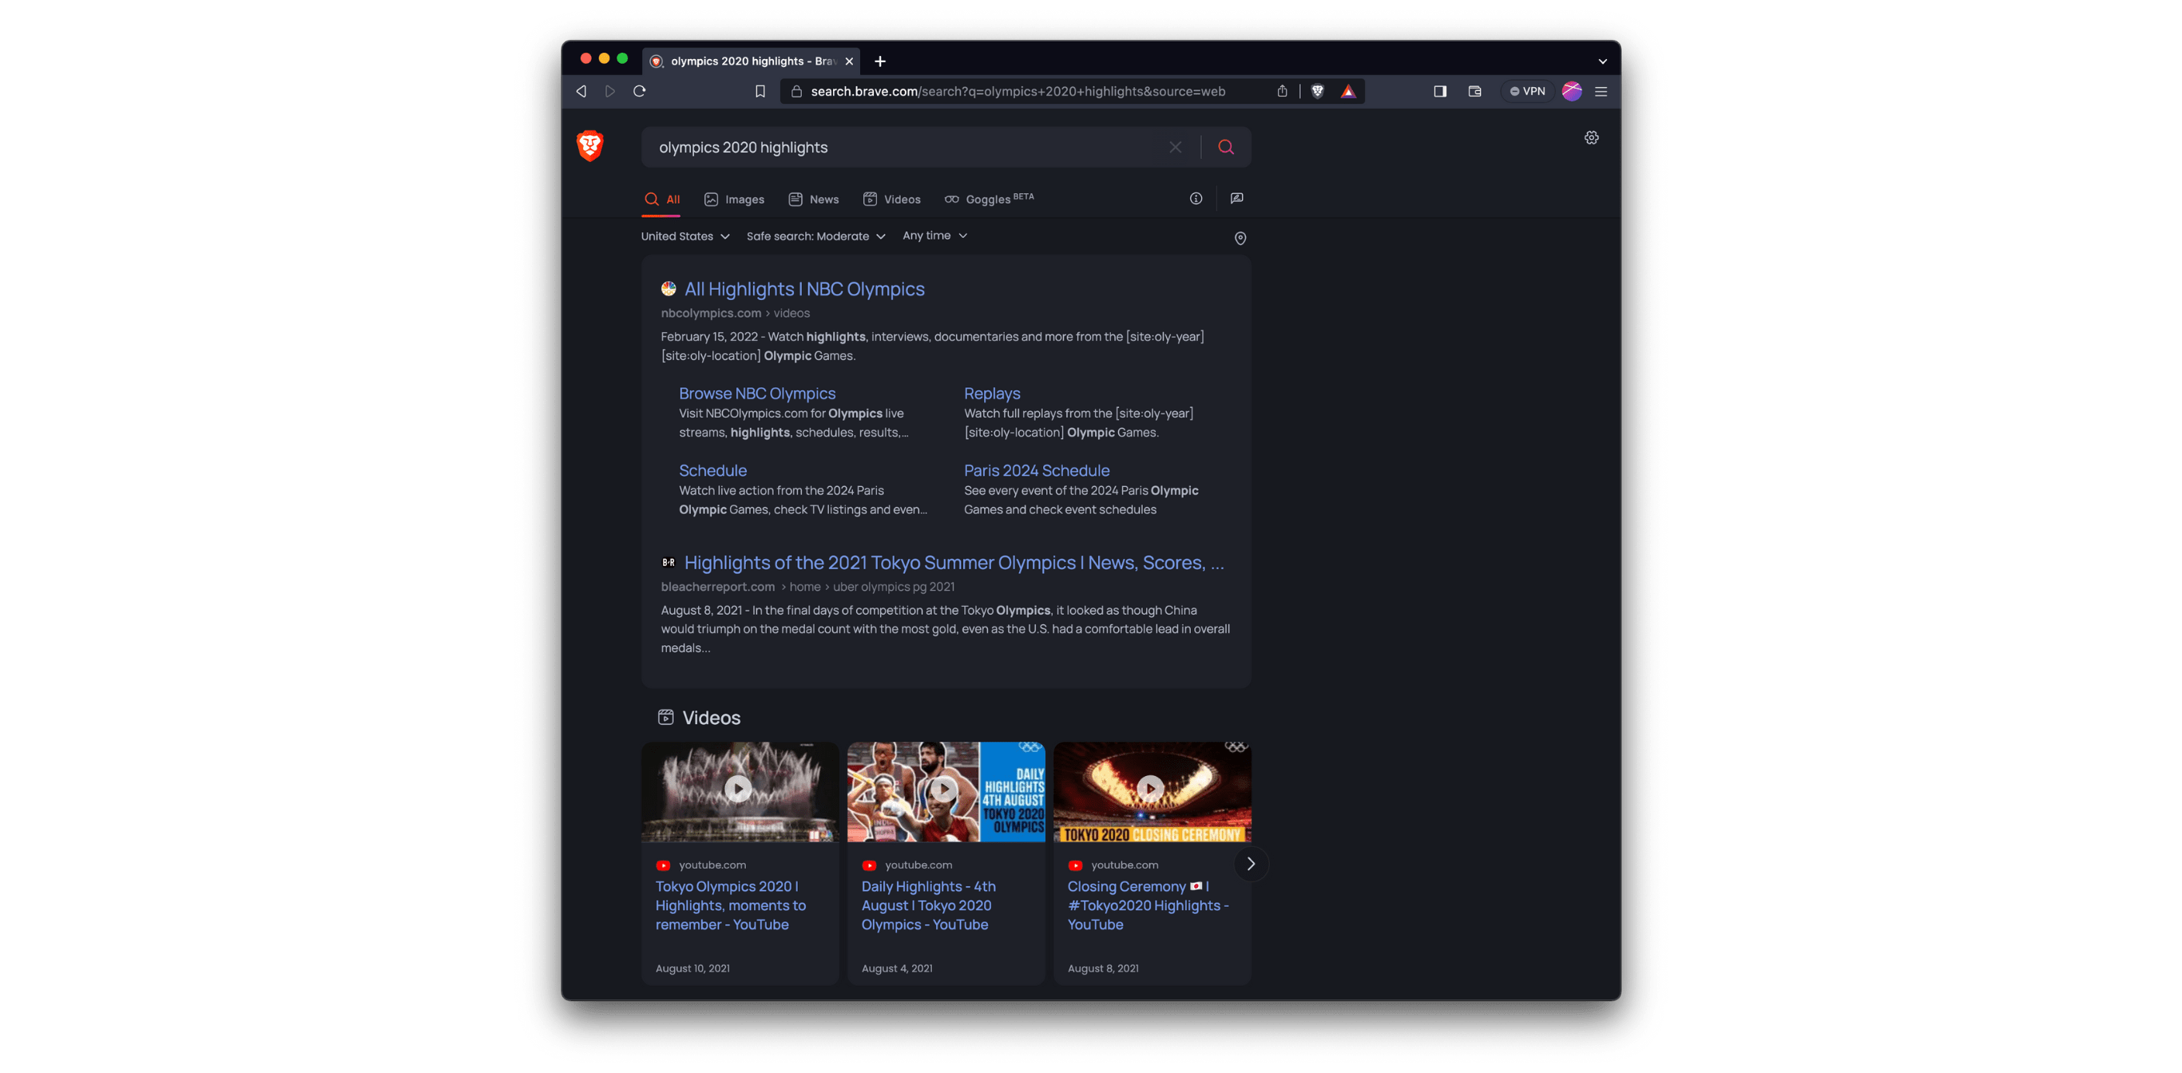Click nbcolympics.com › videos breadcrumb
The width and height of the screenshot is (2182, 1073).
[736, 313]
